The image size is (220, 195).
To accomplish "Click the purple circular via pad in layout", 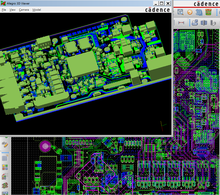I will pos(45,146).
